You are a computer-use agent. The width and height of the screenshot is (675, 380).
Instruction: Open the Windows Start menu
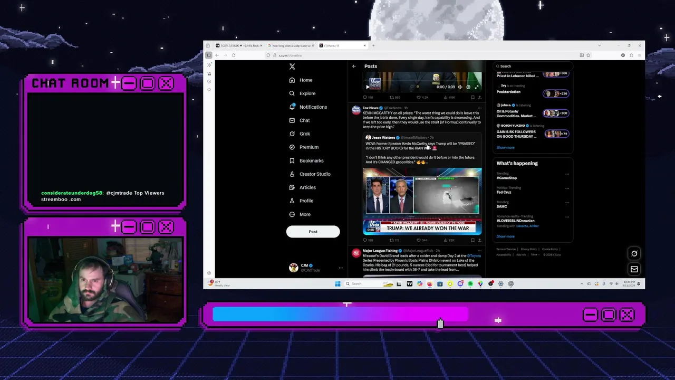coord(337,284)
